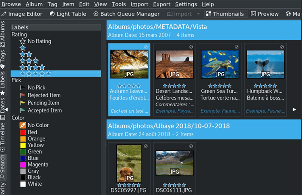Switch to Thumbnails view
Viewport: 302px width, 195px height.
[x=225, y=14]
